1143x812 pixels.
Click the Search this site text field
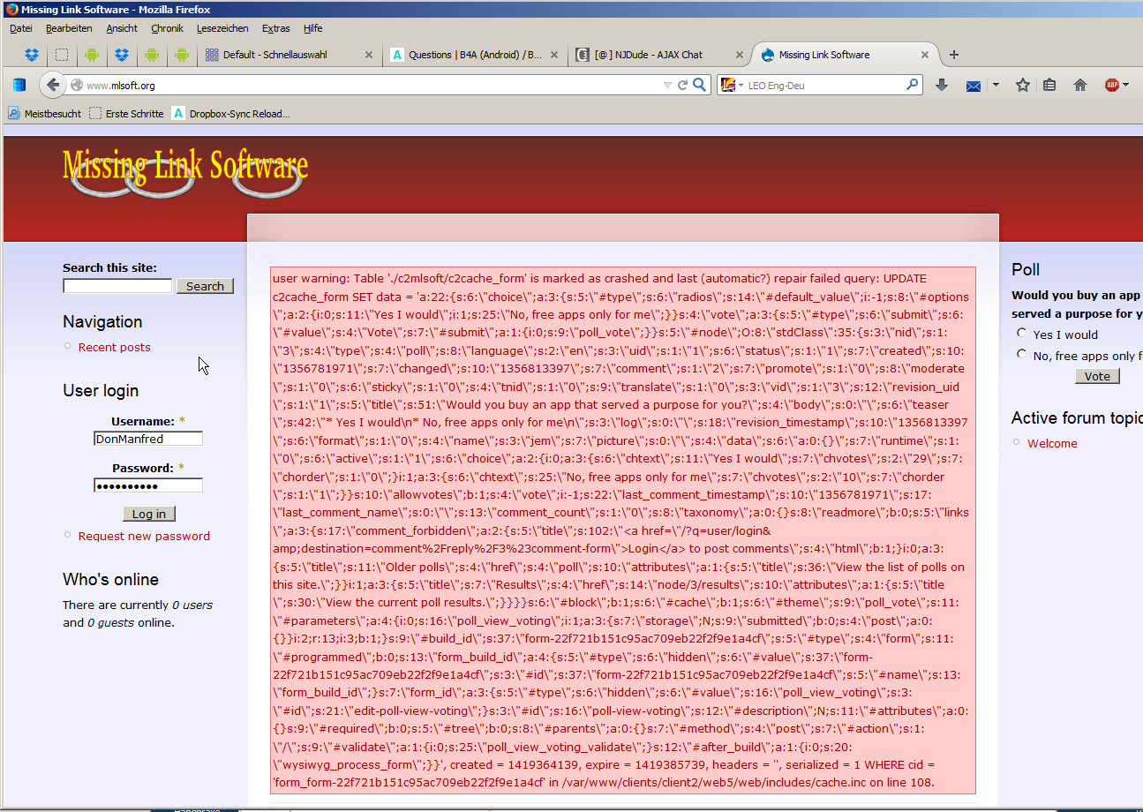pyautogui.click(x=117, y=286)
